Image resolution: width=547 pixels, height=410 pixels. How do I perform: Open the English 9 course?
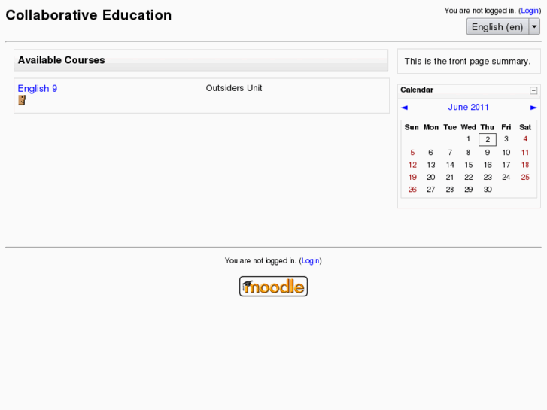click(x=38, y=88)
